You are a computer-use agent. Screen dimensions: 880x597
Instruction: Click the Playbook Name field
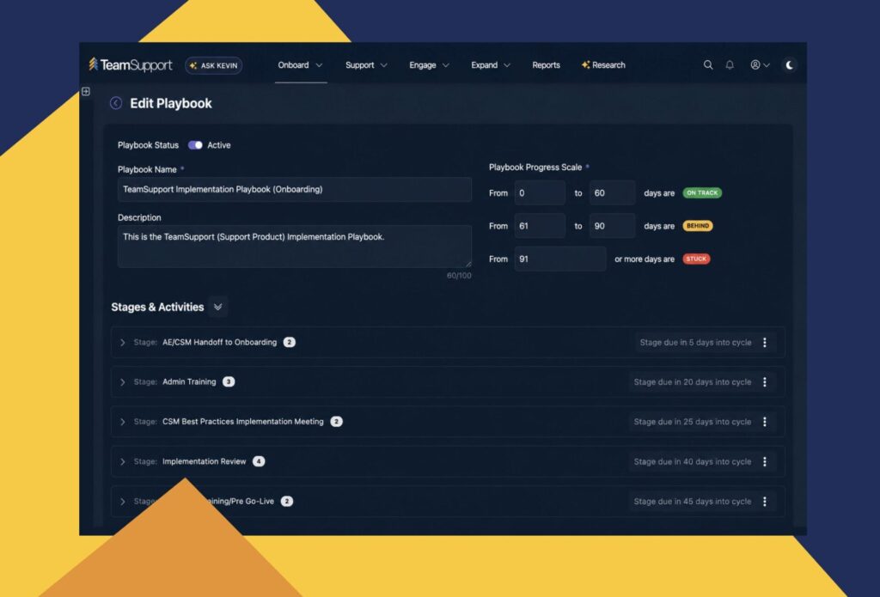point(295,190)
